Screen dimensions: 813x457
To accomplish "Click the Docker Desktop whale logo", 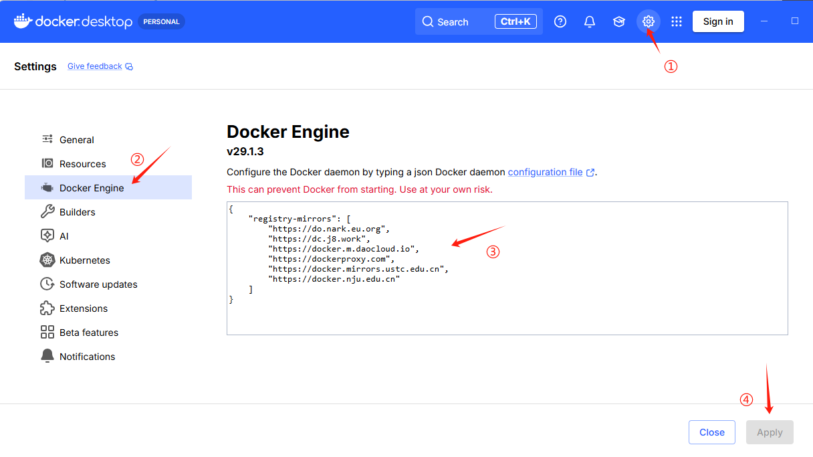I will point(22,21).
